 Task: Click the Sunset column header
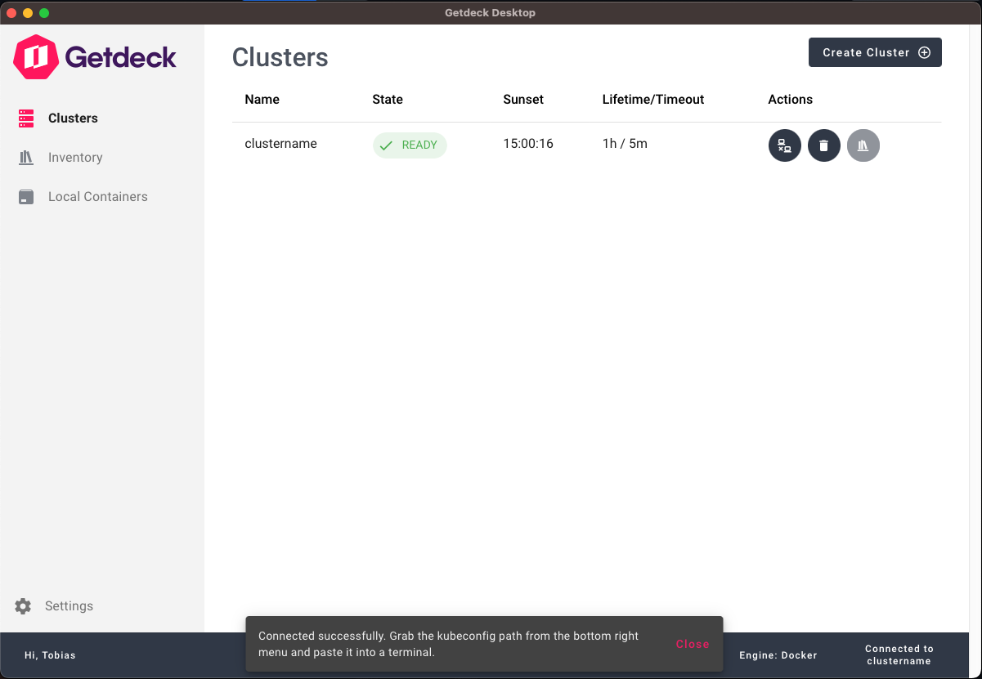(523, 100)
